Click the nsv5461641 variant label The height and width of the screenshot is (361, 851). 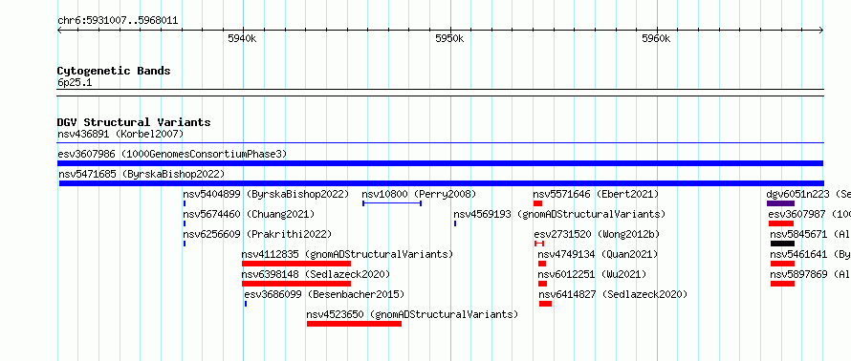(x=810, y=254)
